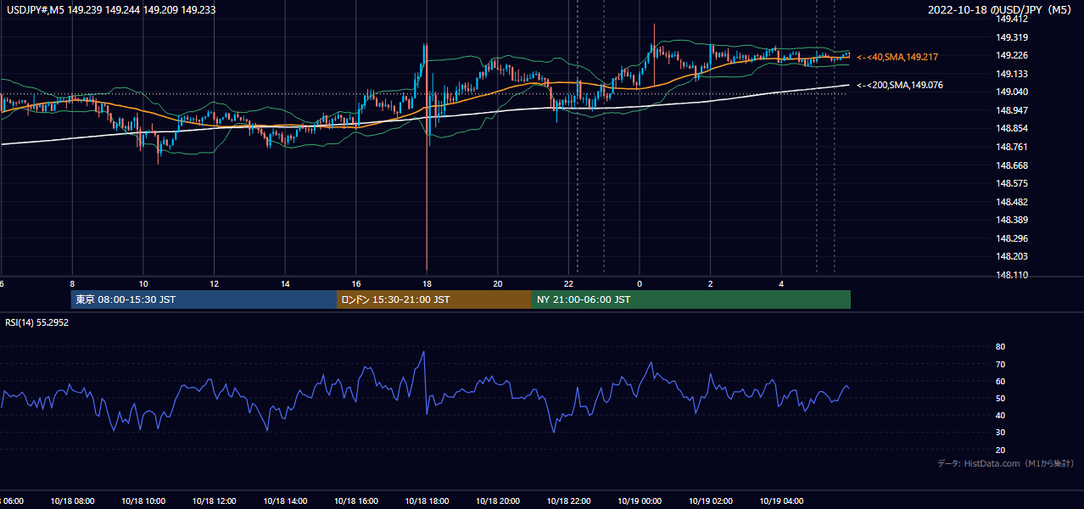Image resolution: width=1084 pixels, height=509 pixels.
Task: Click the 10/18 10:00 bottom time label
Action: pos(143,501)
